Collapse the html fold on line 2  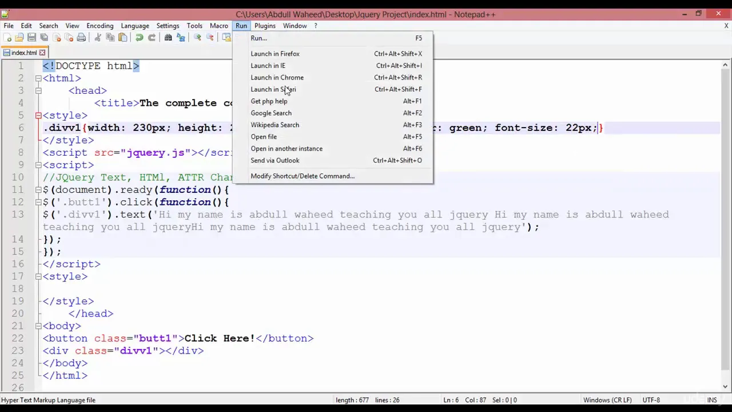[x=38, y=78]
